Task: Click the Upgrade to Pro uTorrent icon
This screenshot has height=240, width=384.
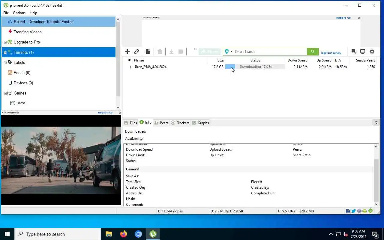Action: pyautogui.click(x=10, y=42)
